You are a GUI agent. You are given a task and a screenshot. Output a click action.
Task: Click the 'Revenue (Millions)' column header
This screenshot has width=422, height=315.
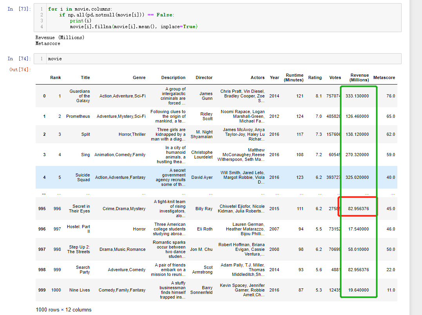pyautogui.click(x=359, y=77)
